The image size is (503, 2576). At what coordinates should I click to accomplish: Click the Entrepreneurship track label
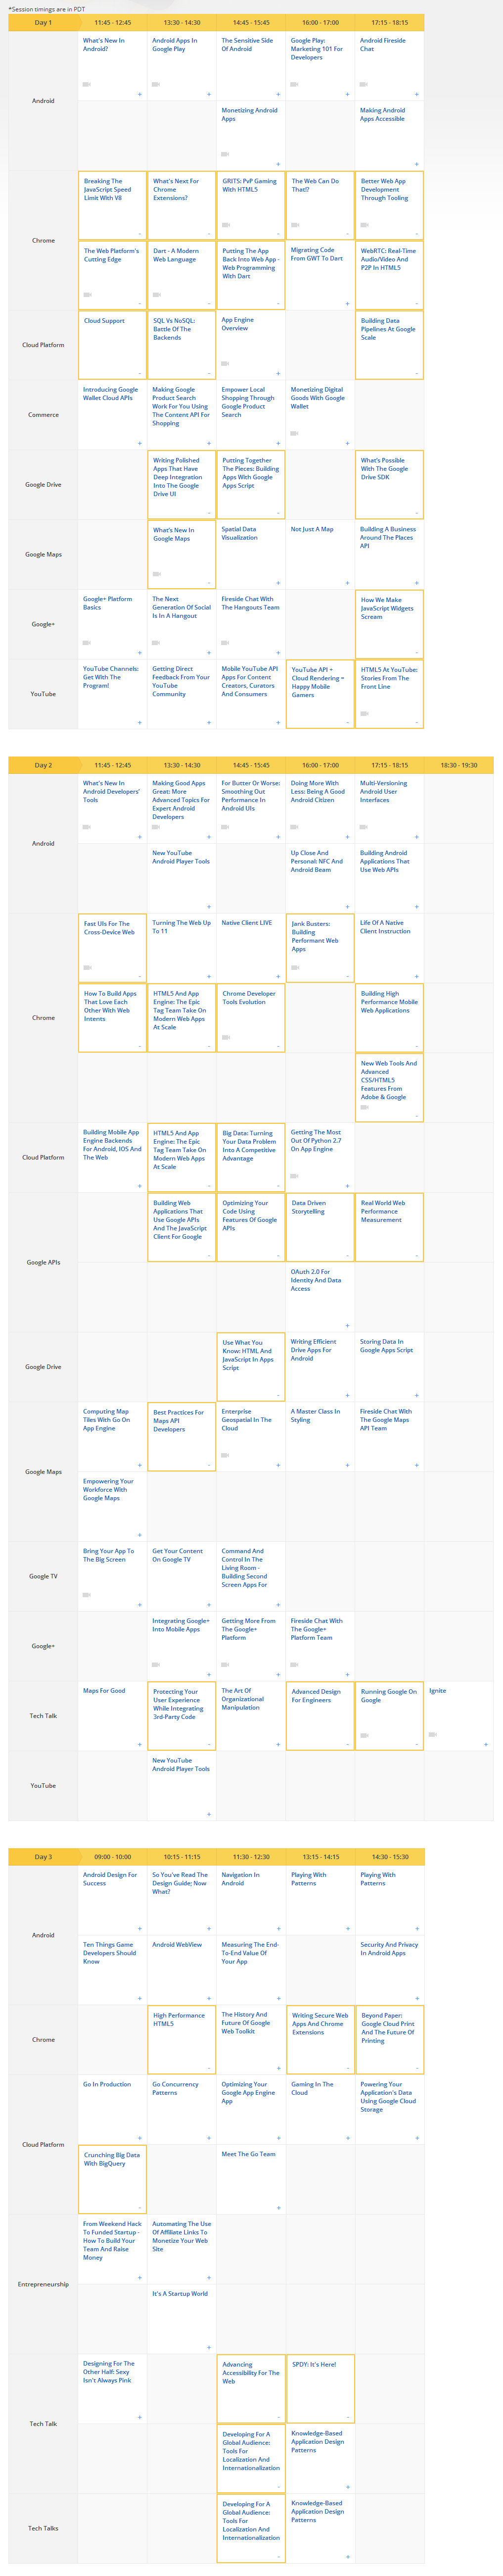tap(43, 2284)
